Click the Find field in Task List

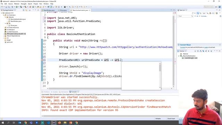pos(185,16)
